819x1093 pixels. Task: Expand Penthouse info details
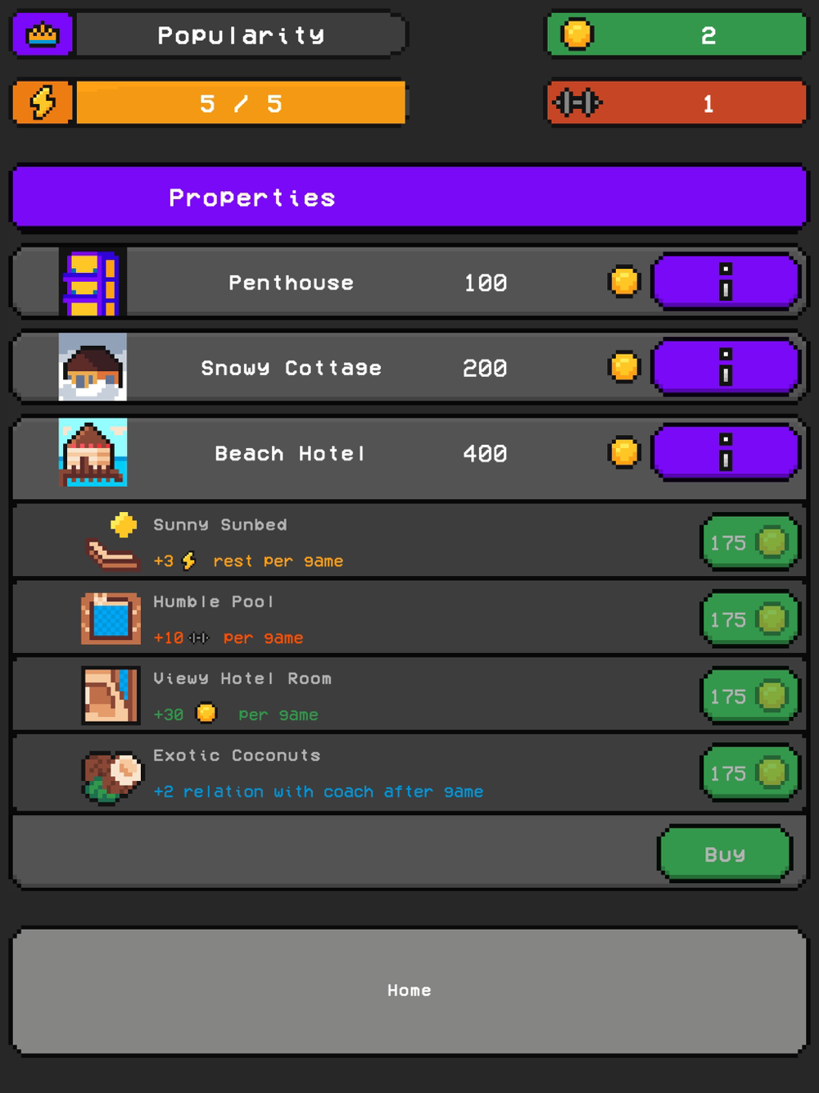726,282
